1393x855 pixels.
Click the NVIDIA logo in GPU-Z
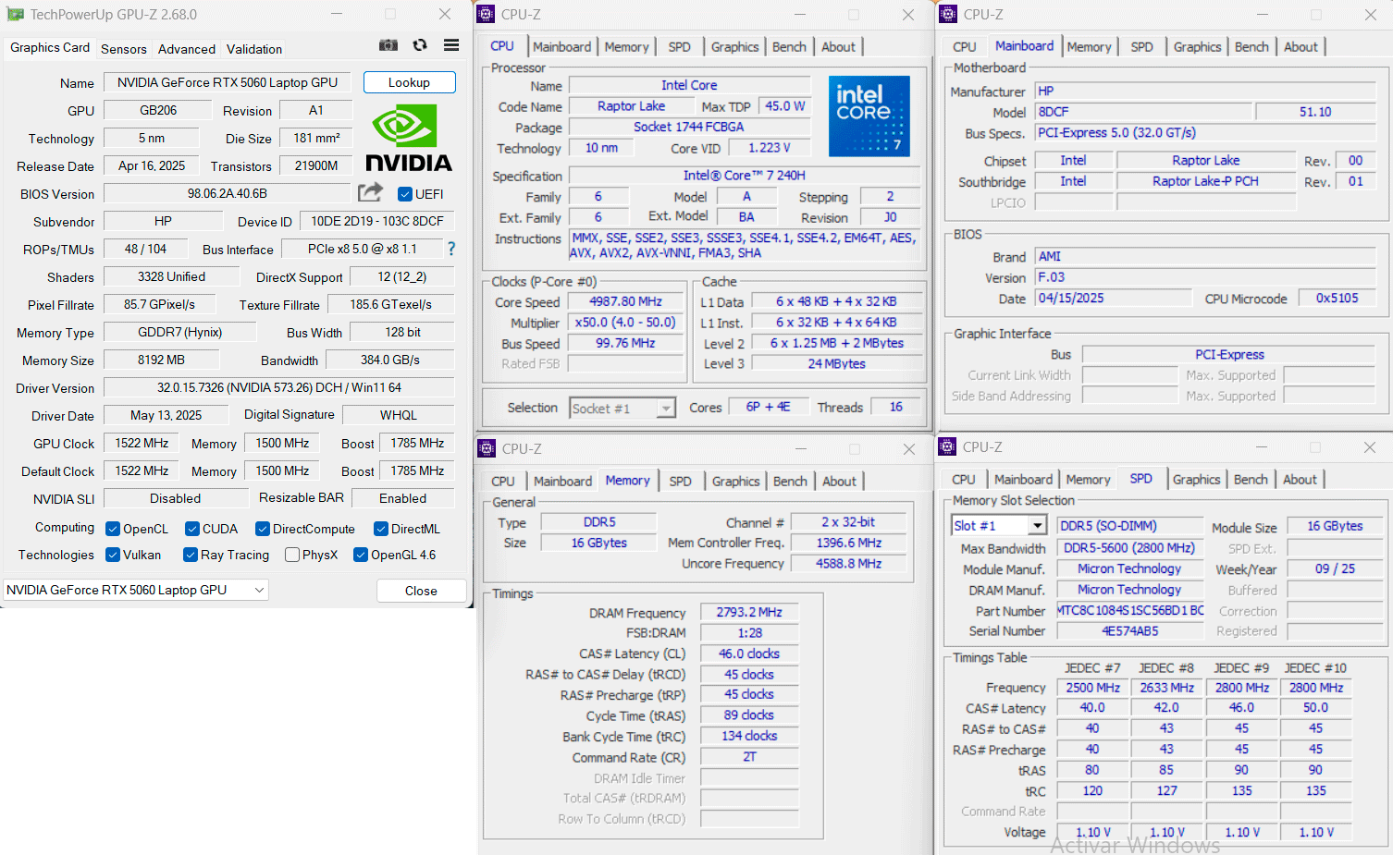click(x=408, y=138)
